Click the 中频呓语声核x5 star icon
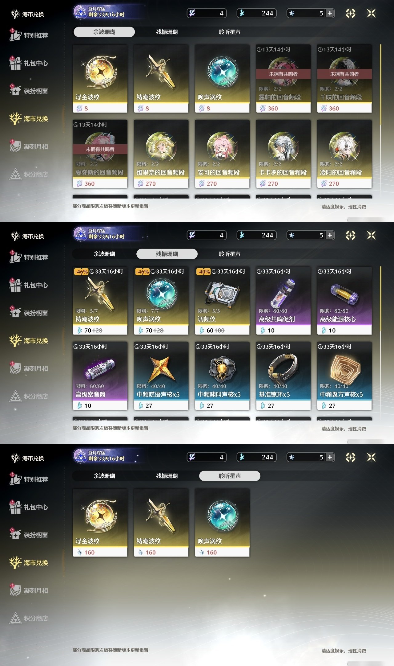Image resolution: width=394 pixels, height=666 pixels. [x=161, y=369]
